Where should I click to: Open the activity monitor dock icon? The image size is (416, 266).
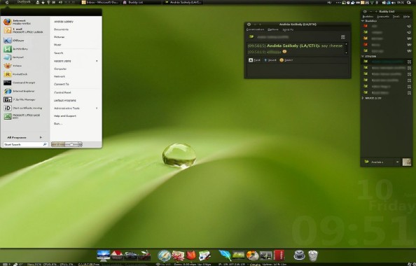point(266,255)
